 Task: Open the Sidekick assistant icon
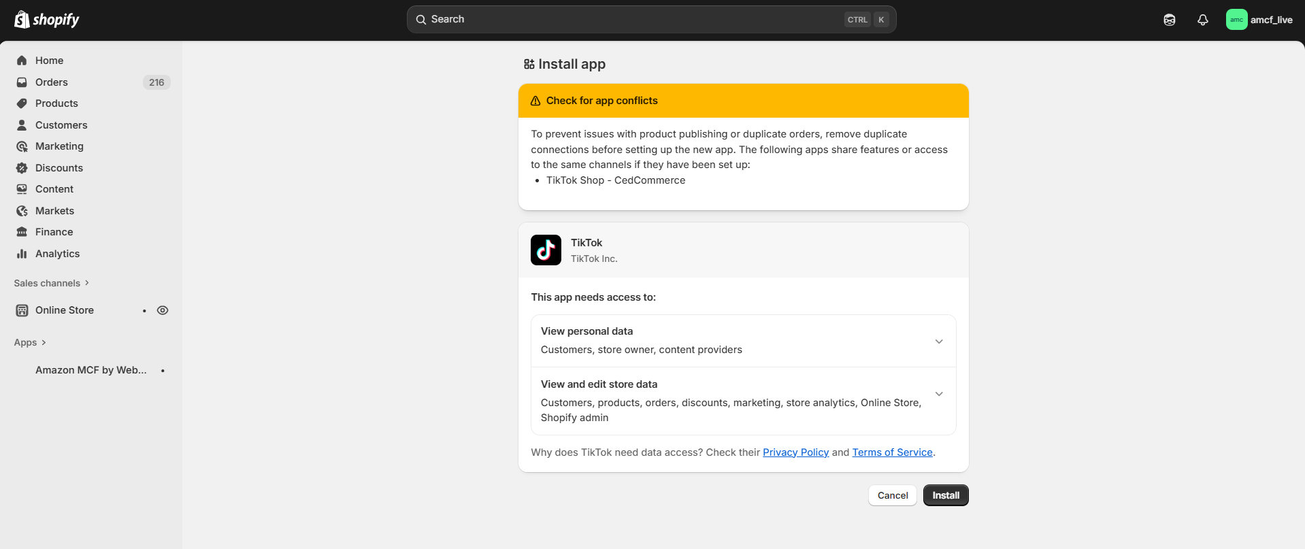click(1169, 20)
